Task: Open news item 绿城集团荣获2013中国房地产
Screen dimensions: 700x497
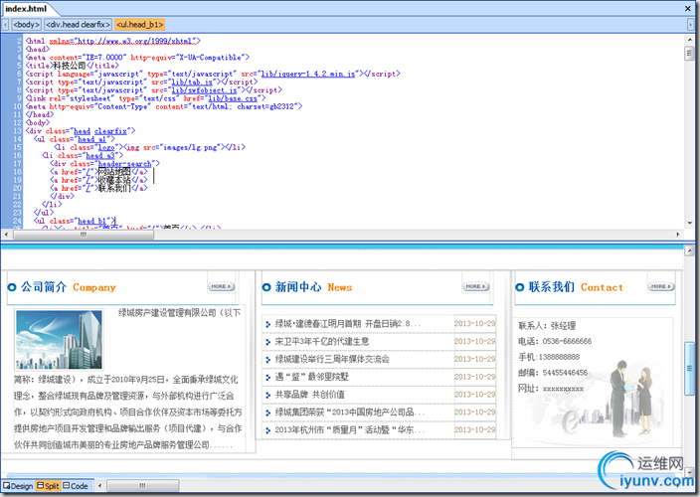Action: pos(350,413)
